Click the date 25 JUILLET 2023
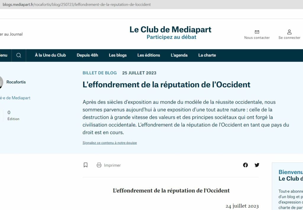Image resolution: width=303 pixels, height=210 pixels. pos(139,73)
